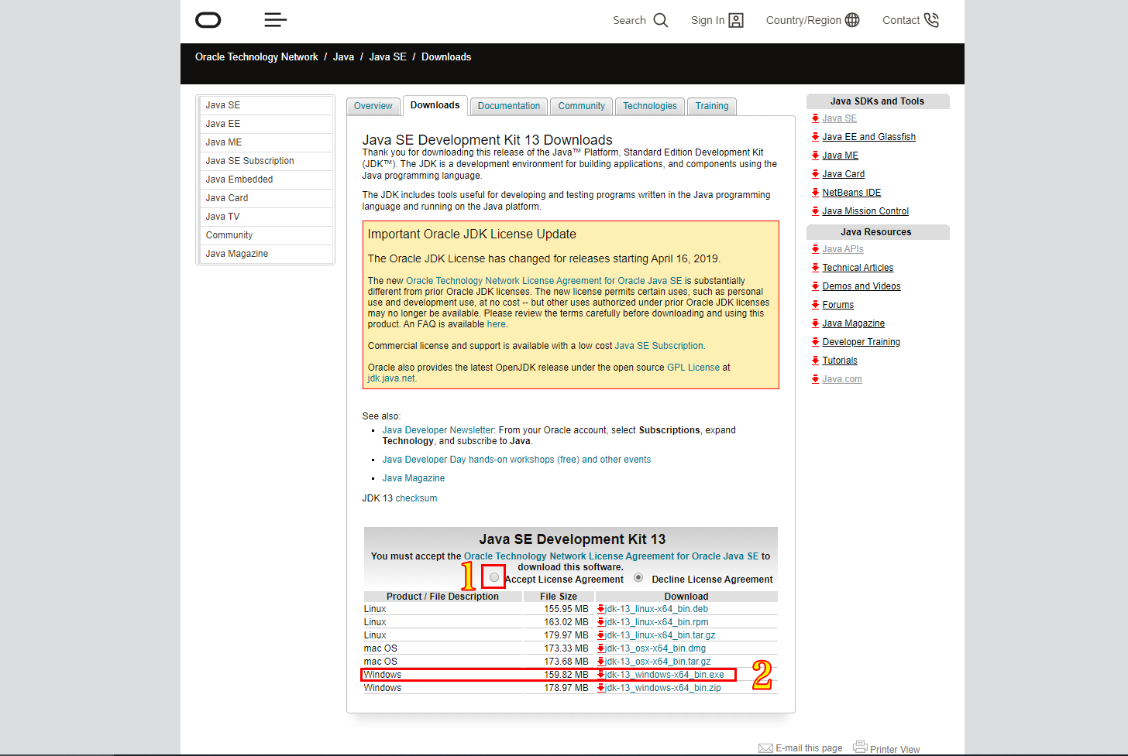Click the E-mail this page envelope icon

pos(765,748)
